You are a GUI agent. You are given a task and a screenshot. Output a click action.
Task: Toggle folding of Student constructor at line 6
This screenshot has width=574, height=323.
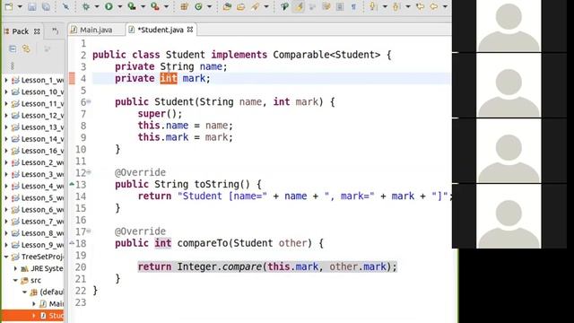[89, 101]
